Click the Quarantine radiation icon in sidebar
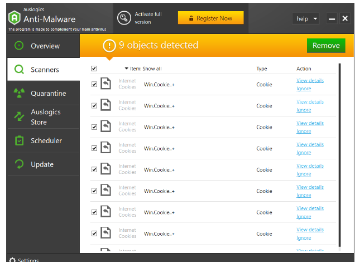 tap(19, 93)
